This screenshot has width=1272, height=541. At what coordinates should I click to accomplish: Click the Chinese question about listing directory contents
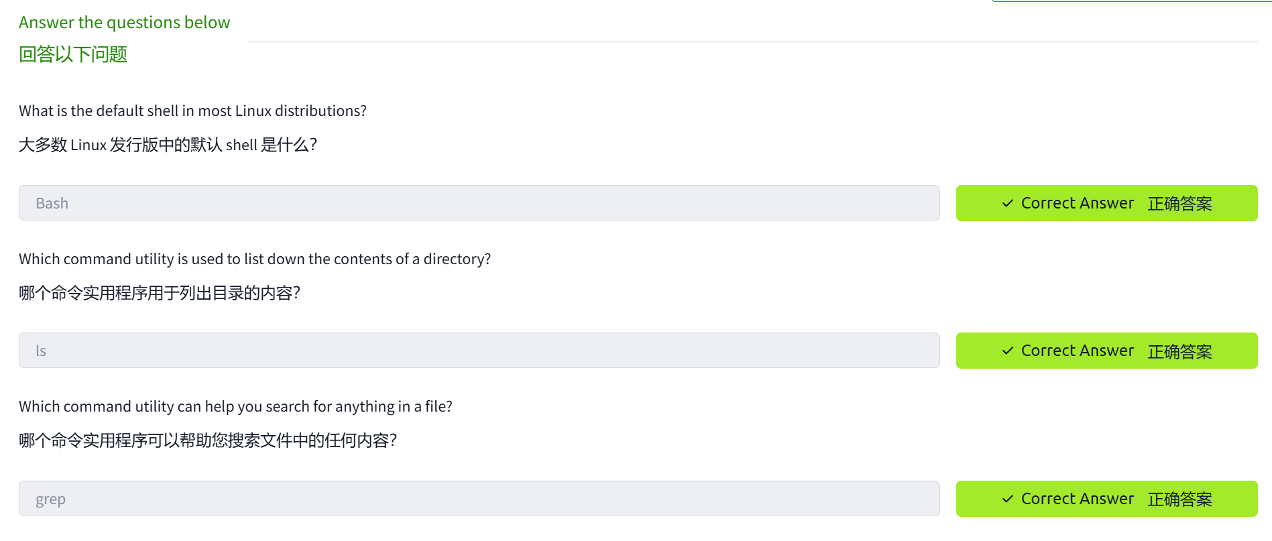pyautogui.click(x=160, y=293)
